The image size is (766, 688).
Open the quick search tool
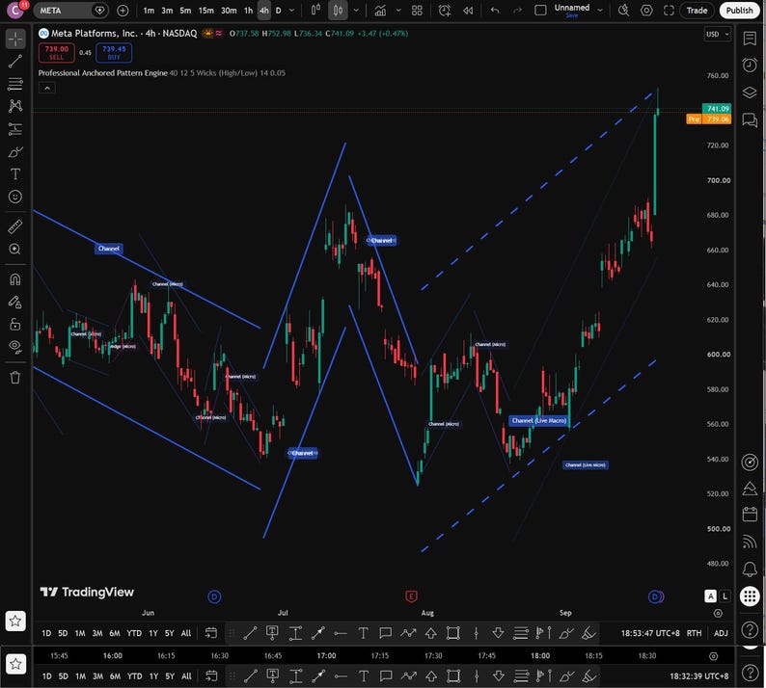(x=623, y=11)
